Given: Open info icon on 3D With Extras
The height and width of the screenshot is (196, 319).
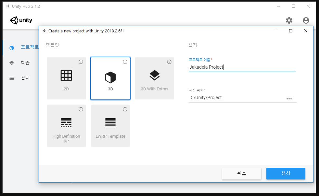Looking at the screenshot, I should coord(169,62).
